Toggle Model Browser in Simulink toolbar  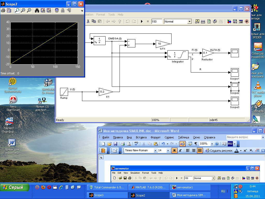(241, 22)
